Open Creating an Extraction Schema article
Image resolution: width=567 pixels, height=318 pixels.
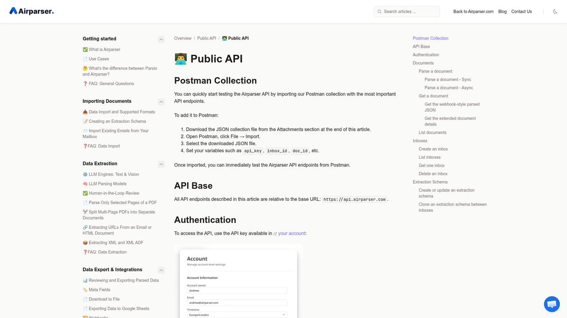pos(114,121)
